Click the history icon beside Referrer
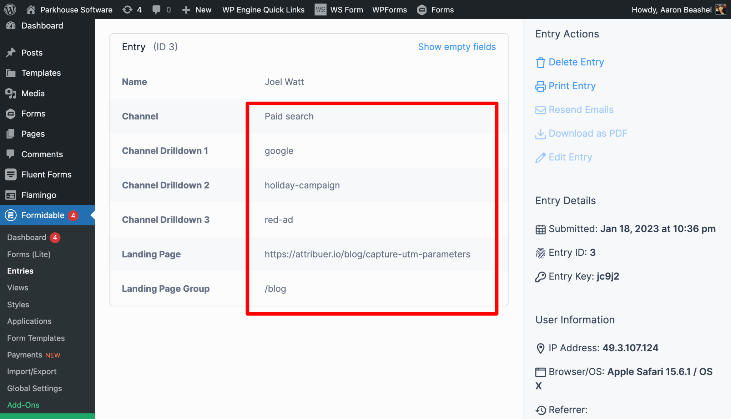Screen dimensions: 731x419 (540, 410)
